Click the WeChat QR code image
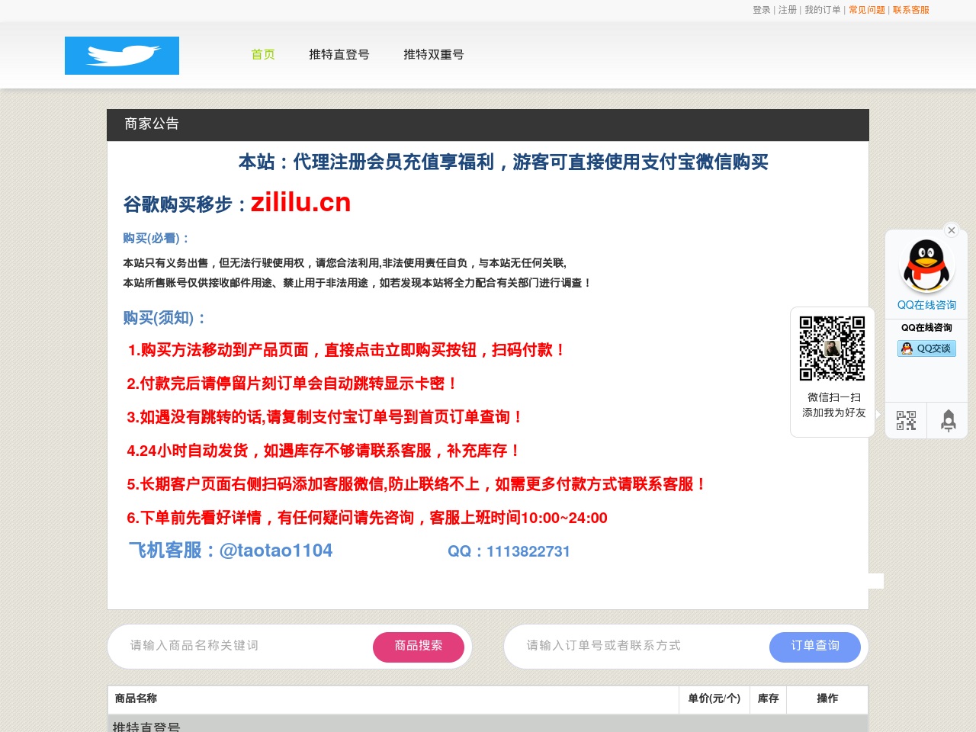This screenshot has width=976, height=732. click(x=832, y=348)
